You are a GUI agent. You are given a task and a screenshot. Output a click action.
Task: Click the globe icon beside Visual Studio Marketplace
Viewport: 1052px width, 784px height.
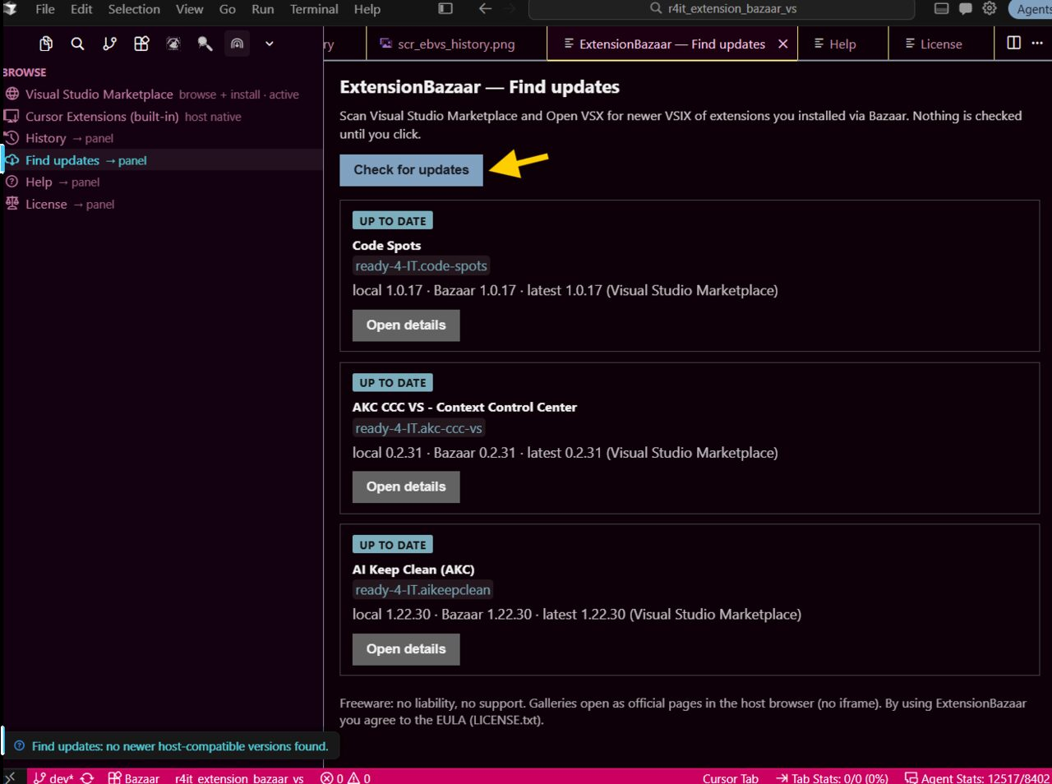(x=12, y=95)
